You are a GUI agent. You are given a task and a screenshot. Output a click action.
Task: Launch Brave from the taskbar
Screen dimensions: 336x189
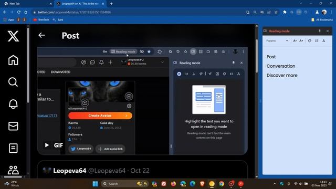pyautogui.click(x=202, y=184)
